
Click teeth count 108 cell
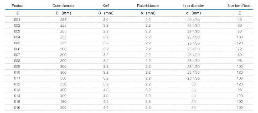(240, 78)
